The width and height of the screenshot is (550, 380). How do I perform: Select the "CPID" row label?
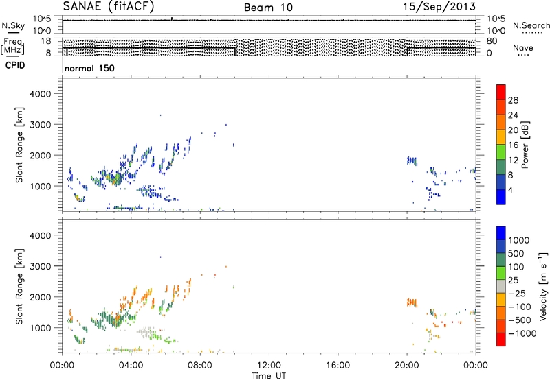point(15,65)
